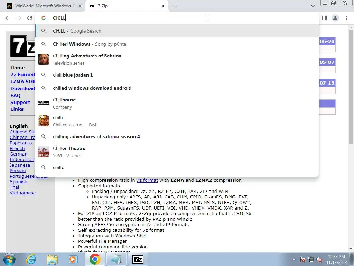Click the Action Center flag tray icon
The image size is (354, 266).
pyautogui.click(x=302, y=259)
